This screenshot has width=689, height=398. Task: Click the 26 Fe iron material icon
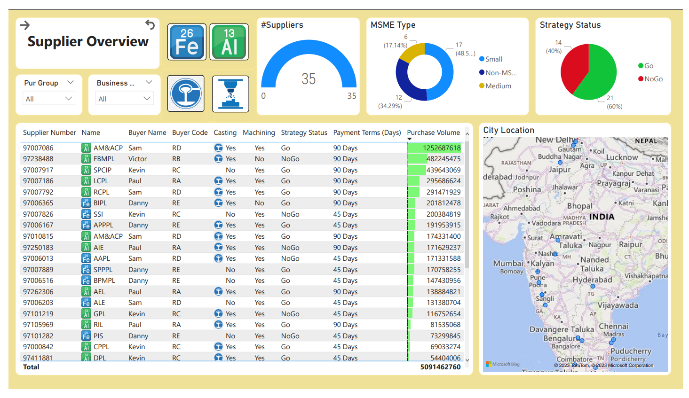coord(187,42)
